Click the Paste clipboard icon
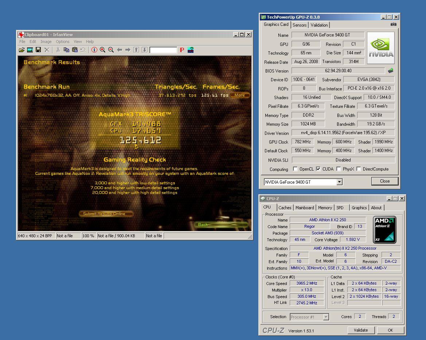 tap(75, 50)
